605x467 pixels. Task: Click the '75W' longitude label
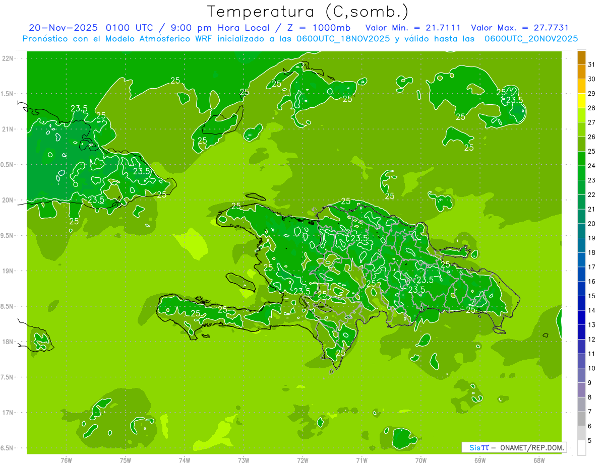(125, 460)
